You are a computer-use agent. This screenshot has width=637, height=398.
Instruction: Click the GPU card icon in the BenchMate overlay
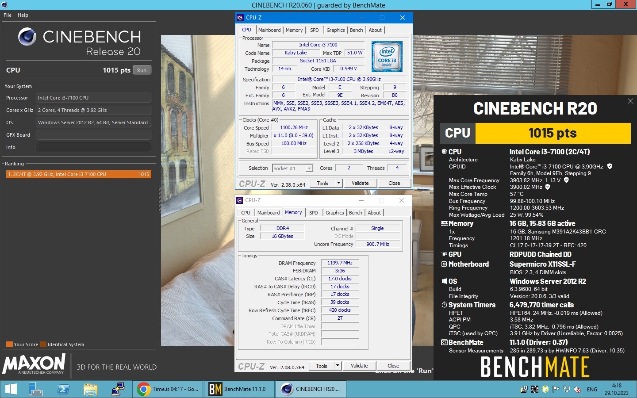click(444, 254)
